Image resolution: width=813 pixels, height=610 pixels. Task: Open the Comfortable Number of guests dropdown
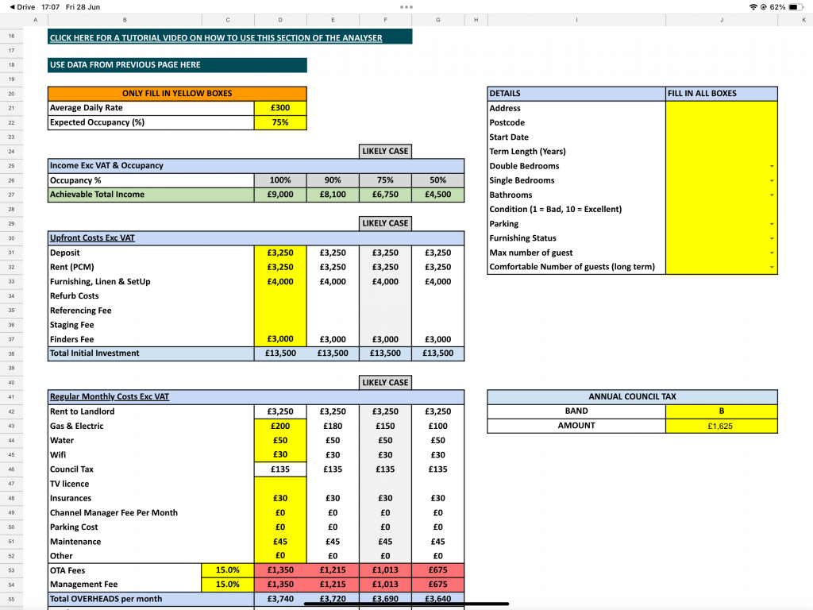point(773,268)
